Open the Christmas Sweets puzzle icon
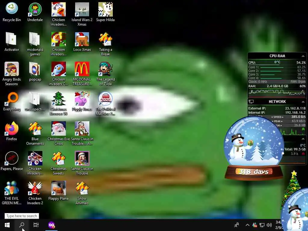Viewport: 308px width, 231px height. click(58, 163)
